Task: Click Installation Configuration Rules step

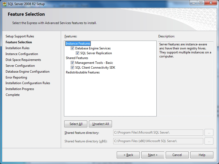Action: [28, 83]
